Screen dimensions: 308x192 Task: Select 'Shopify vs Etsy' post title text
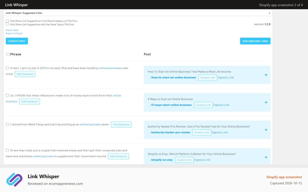tap(192, 154)
